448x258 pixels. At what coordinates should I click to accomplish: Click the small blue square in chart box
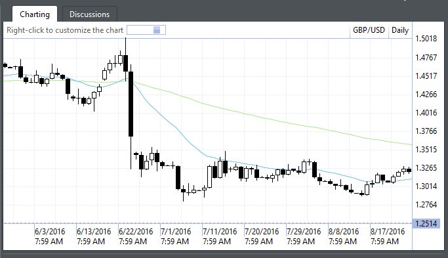coord(157,30)
